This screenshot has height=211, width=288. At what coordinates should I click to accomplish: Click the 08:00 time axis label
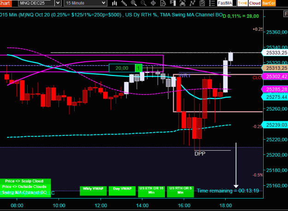click(17, 205)
